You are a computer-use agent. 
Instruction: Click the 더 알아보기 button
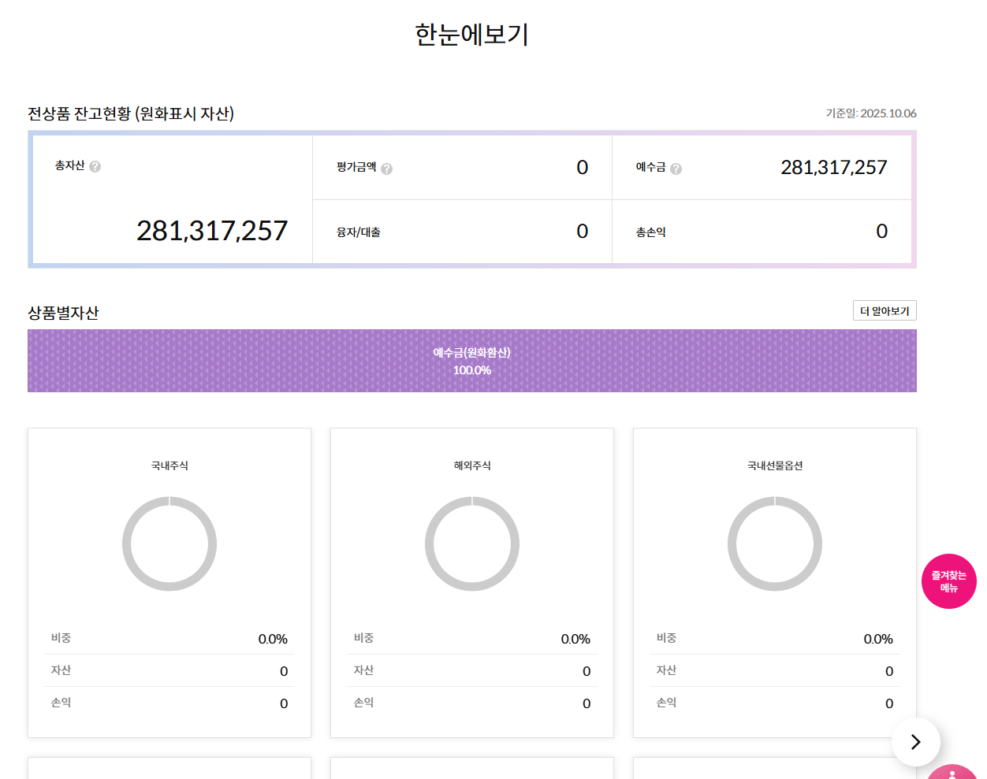[x=885, y=310]
